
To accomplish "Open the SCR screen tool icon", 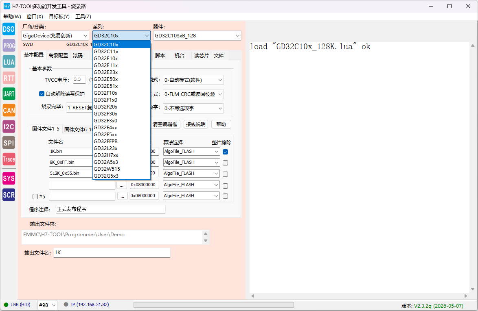I will click(9, 195).
